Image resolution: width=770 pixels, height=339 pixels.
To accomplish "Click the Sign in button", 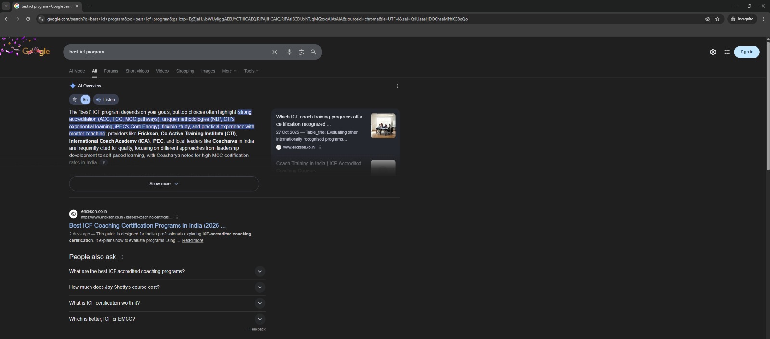I will (x=747, y=52).
